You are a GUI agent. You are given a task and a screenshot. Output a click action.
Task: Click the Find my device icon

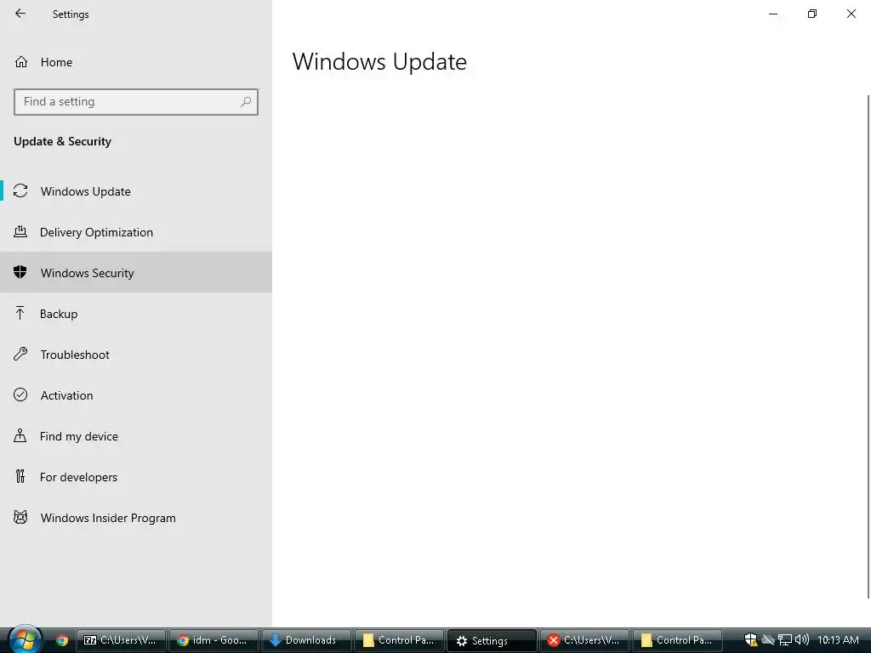[20, 435]
